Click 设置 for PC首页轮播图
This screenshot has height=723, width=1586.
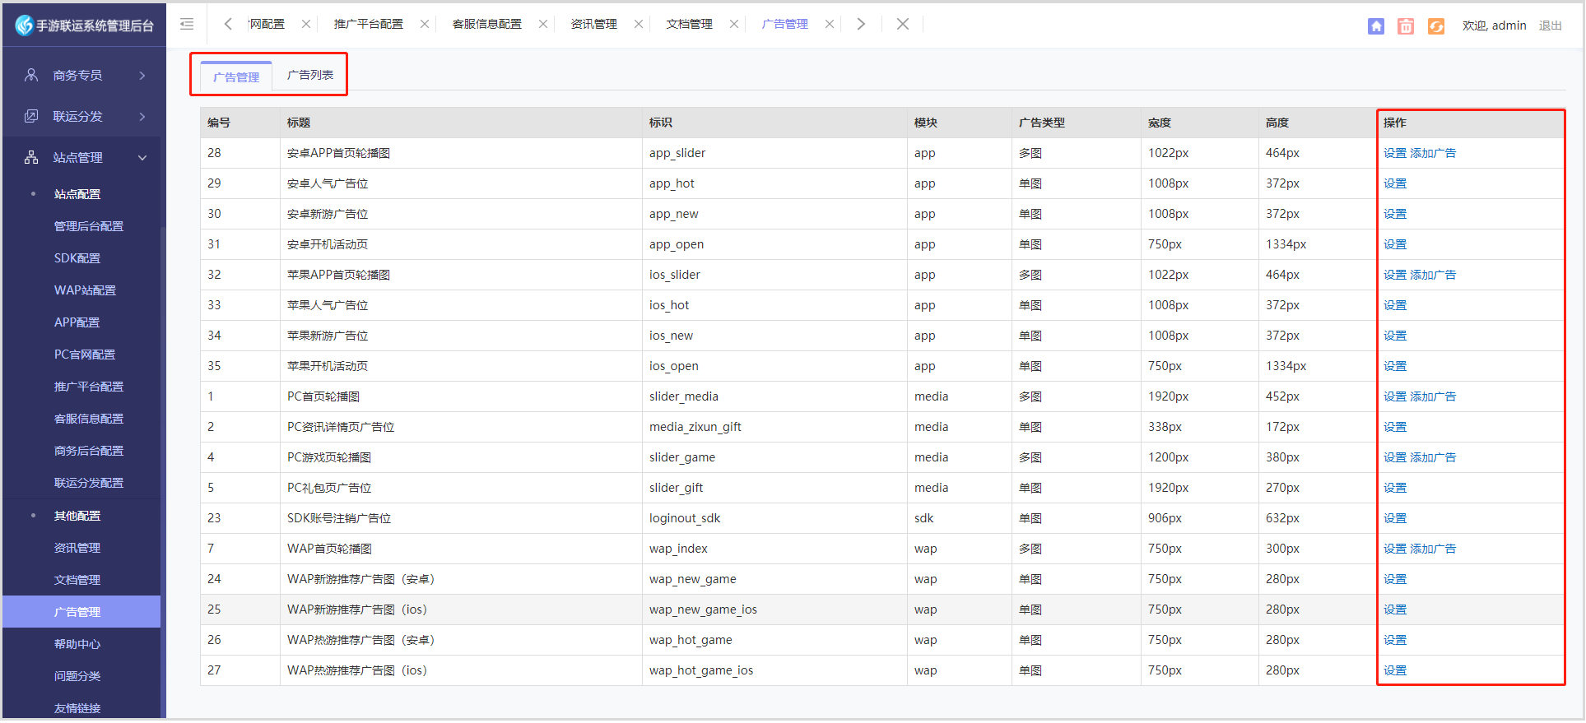click(x=1395, y=396)
